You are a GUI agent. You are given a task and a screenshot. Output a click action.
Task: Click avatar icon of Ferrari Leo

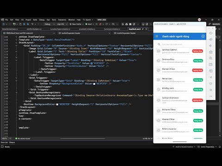click(159, 80)
